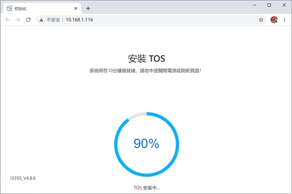Viewport: 292px width, 194px height.
Task: Click the circular installation progress ring
Action: 146,144
